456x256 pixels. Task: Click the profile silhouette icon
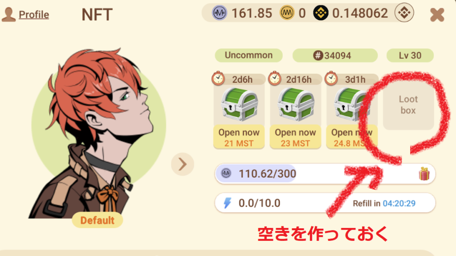[8, 15]
